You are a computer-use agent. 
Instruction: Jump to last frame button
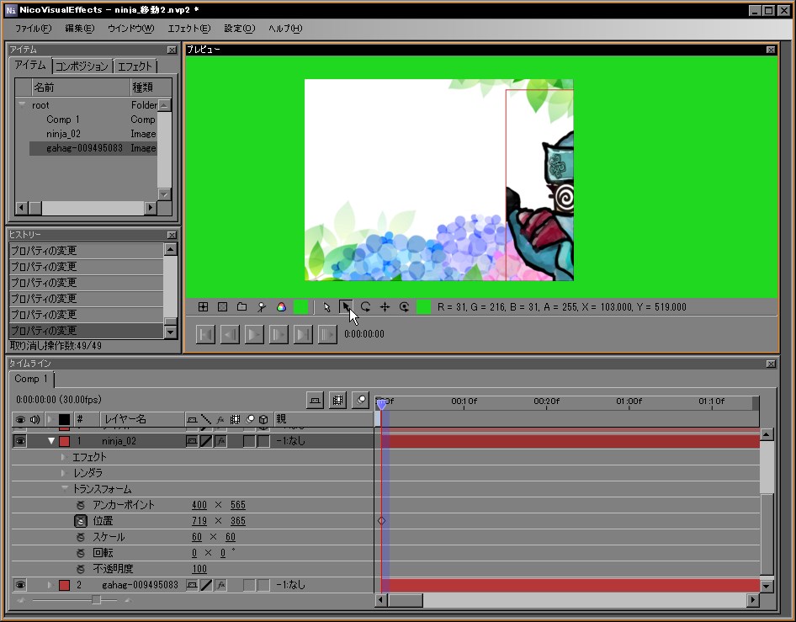pyautogui.click(x=303, y=335)
